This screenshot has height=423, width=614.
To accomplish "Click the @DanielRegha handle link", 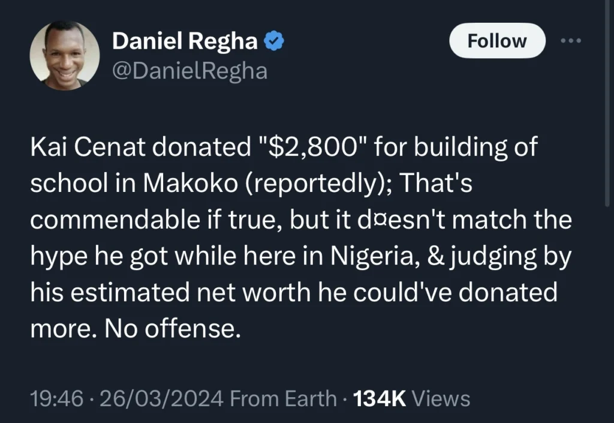I will [191, 71].
